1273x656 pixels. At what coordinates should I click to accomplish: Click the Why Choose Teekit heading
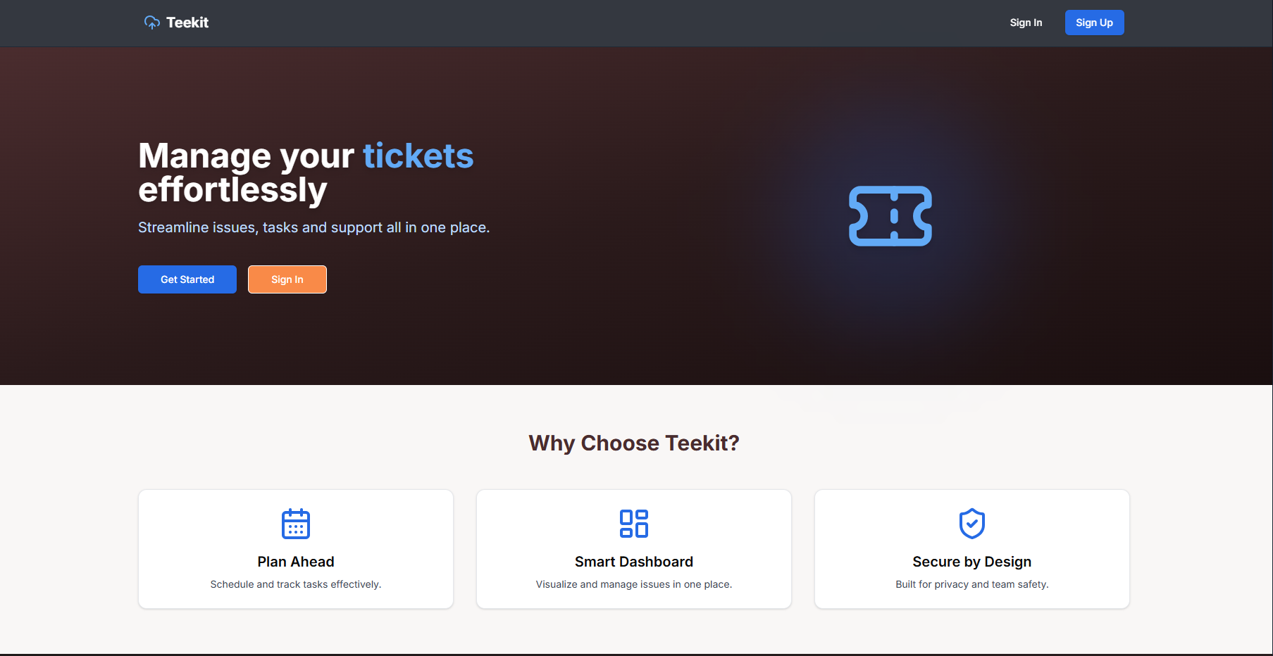[x=633, y=443]
